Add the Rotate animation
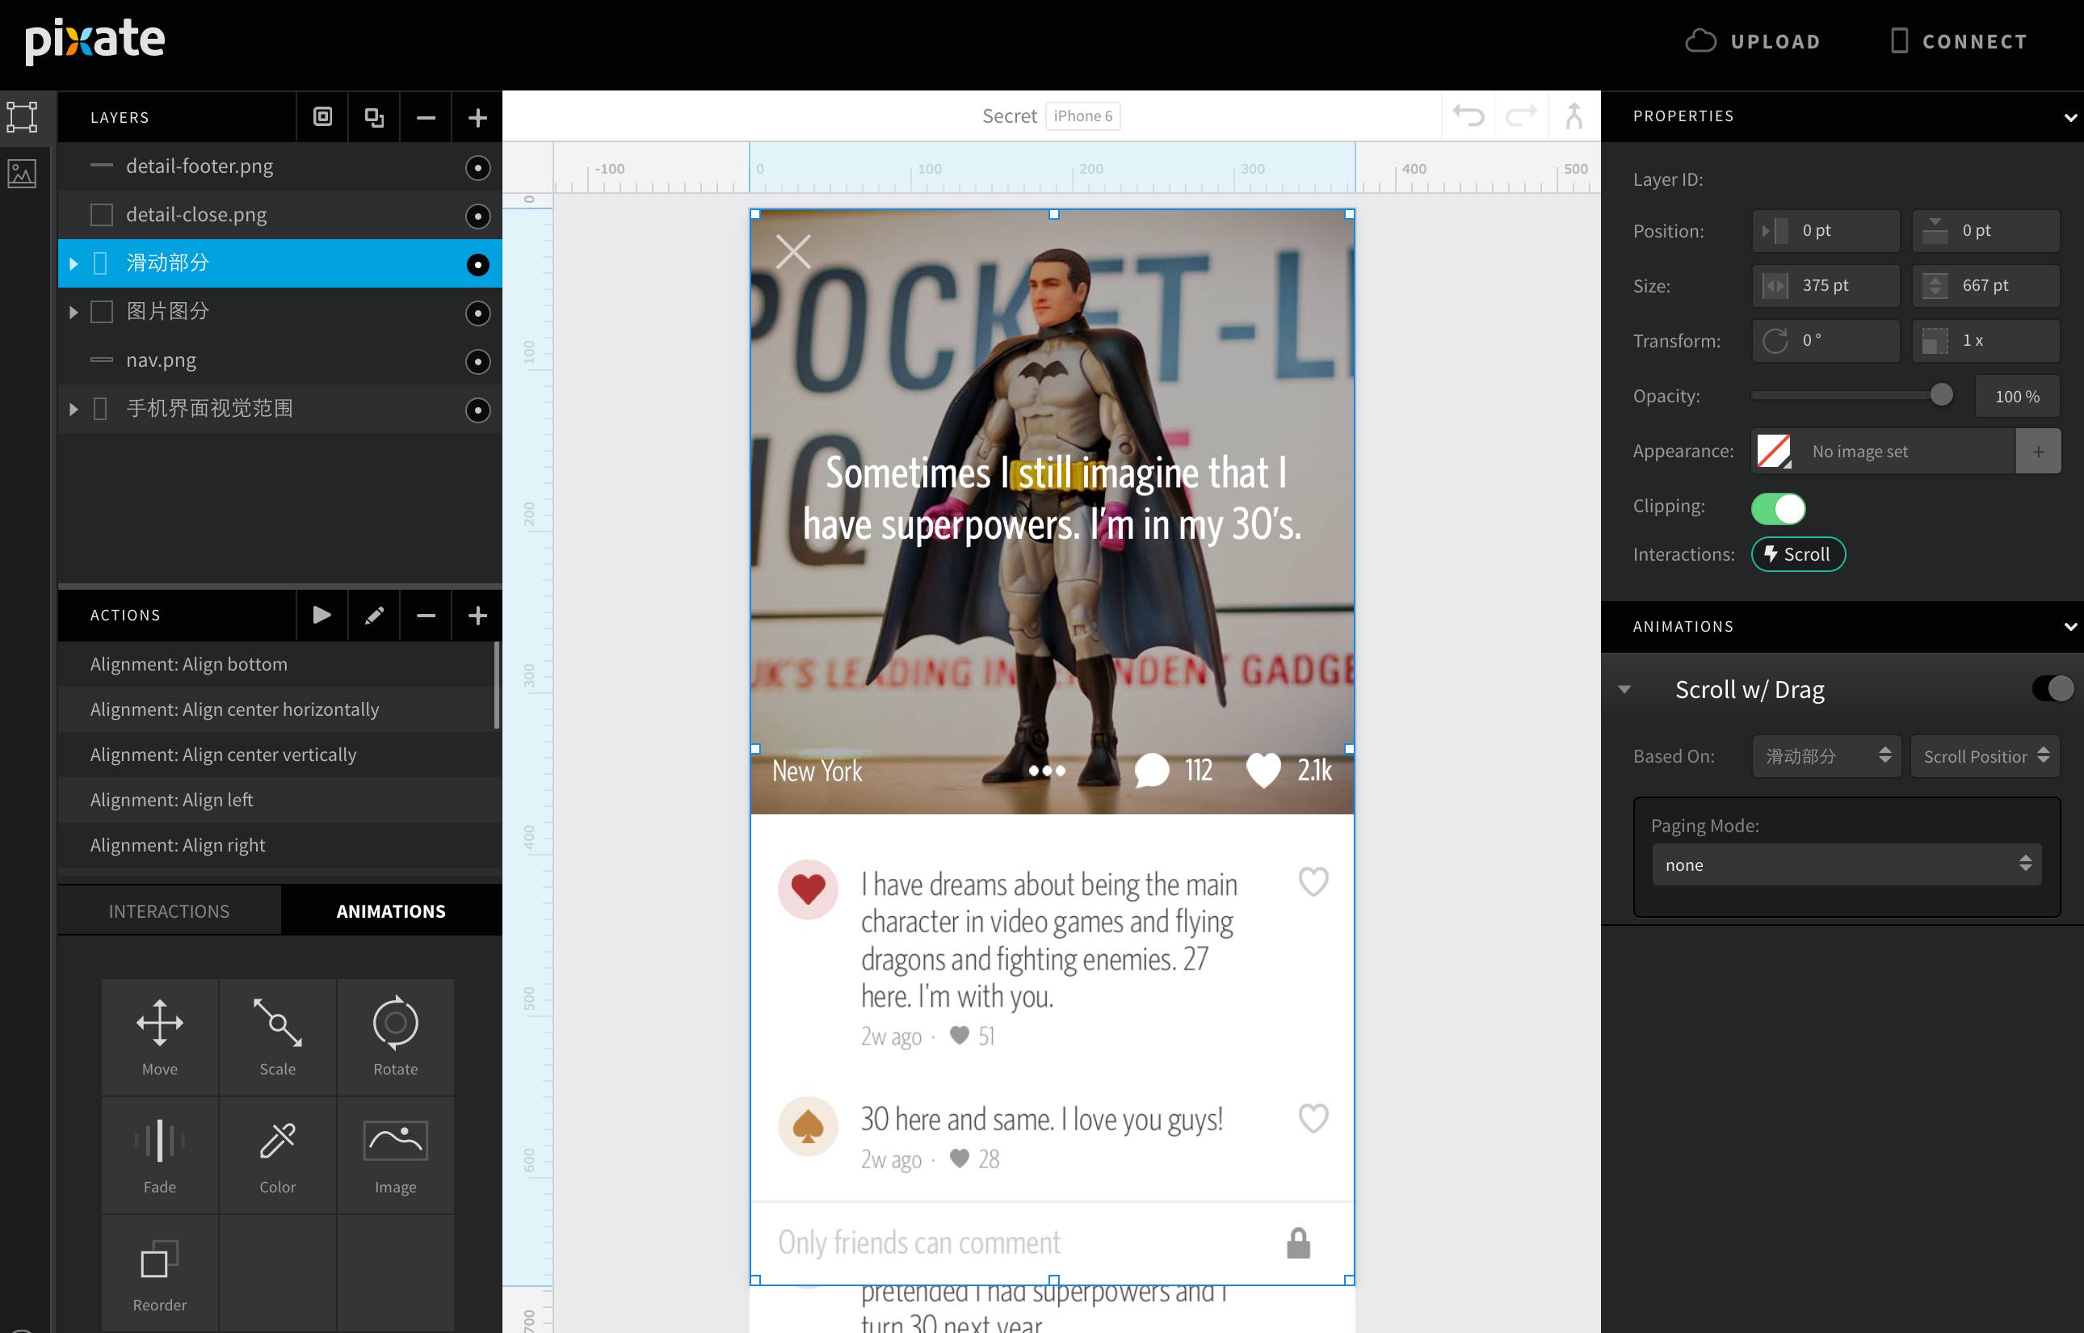Image resolution: width=2084 pixels, height=1333 pixels. pyautogui.click(x=396, y=1037)
